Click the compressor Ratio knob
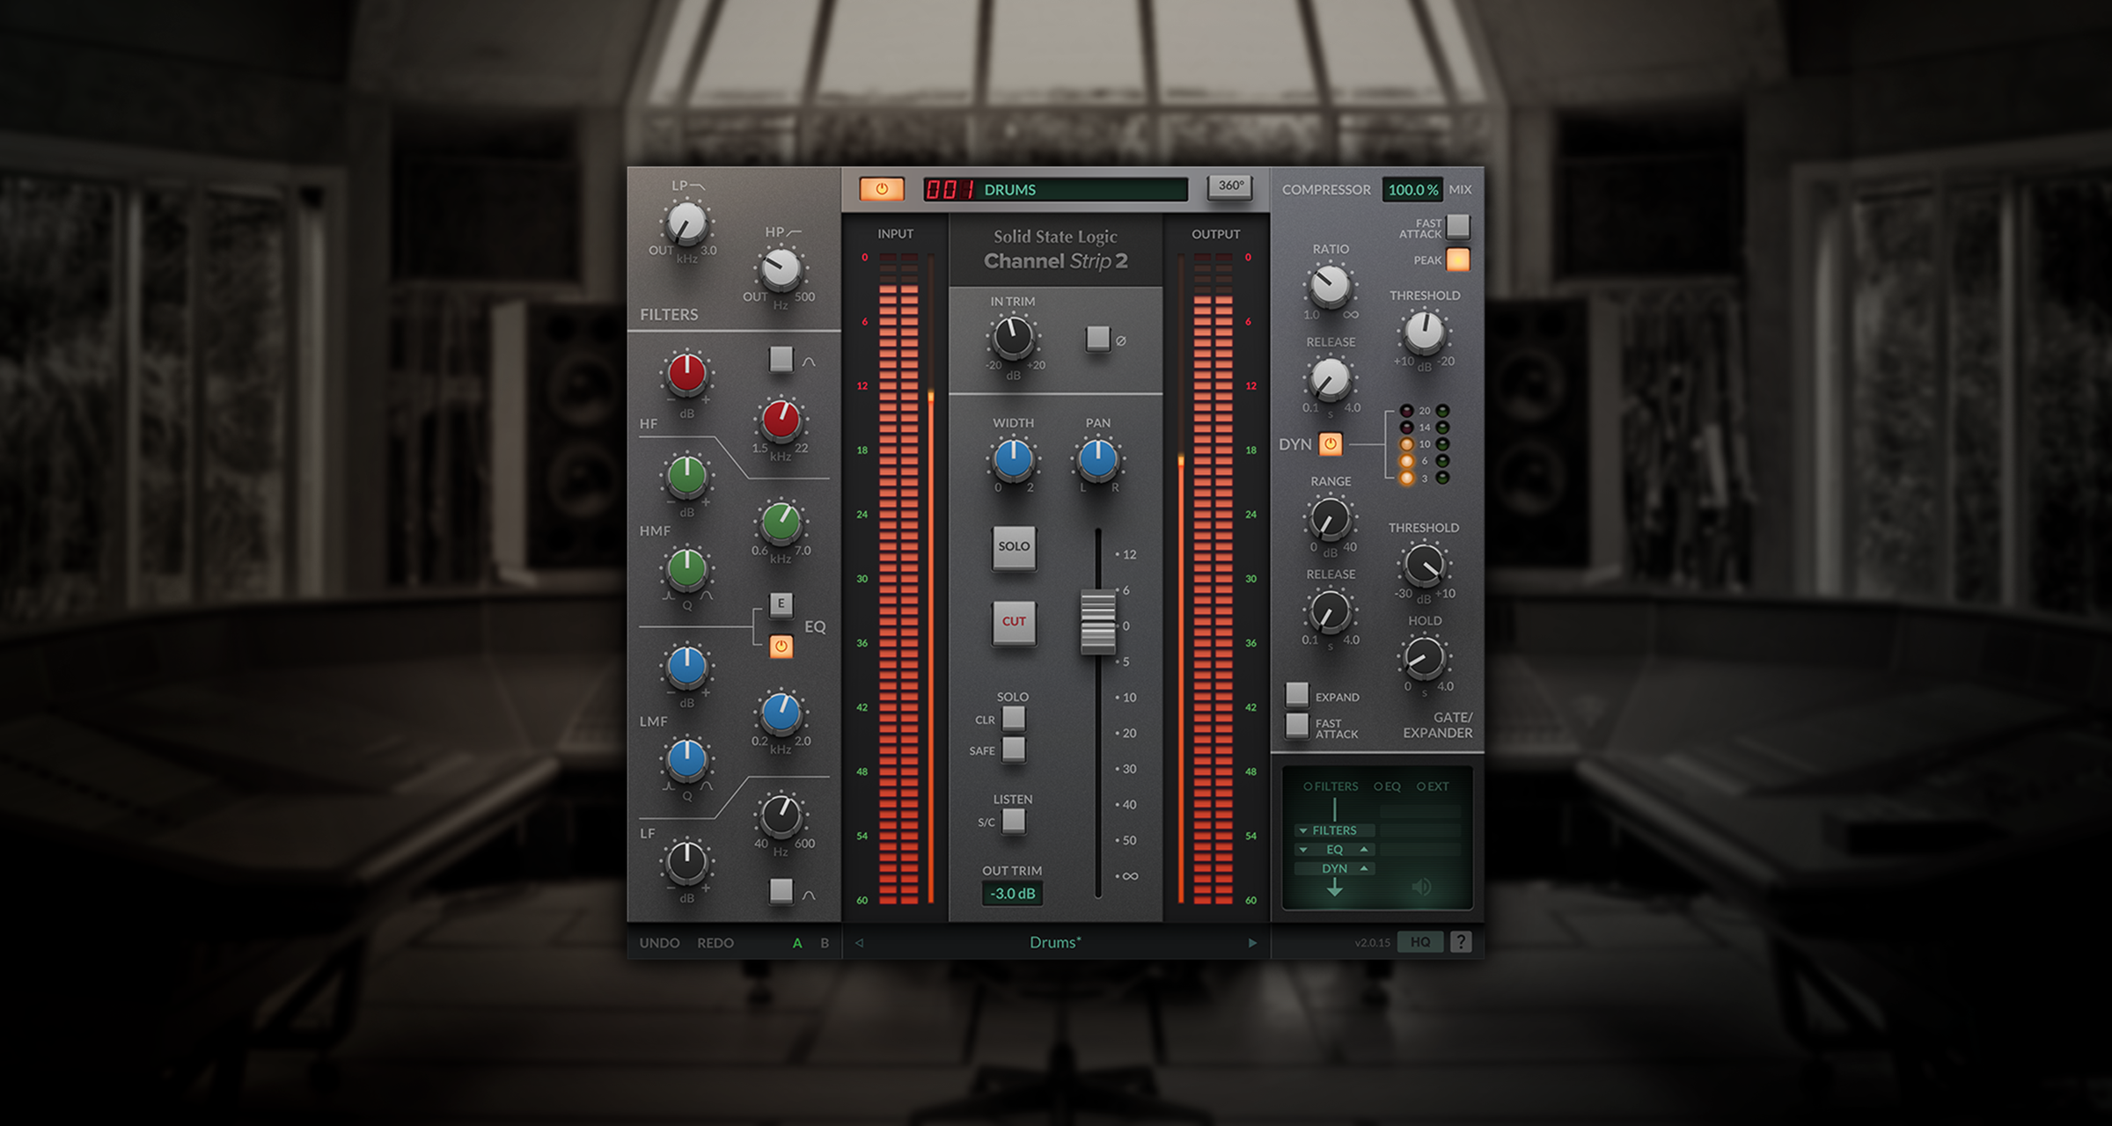Viewport: 2112px width, 1126px height. pos(1330,286)
